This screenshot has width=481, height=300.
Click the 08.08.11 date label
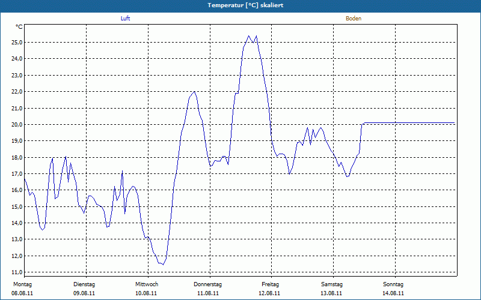22,293
